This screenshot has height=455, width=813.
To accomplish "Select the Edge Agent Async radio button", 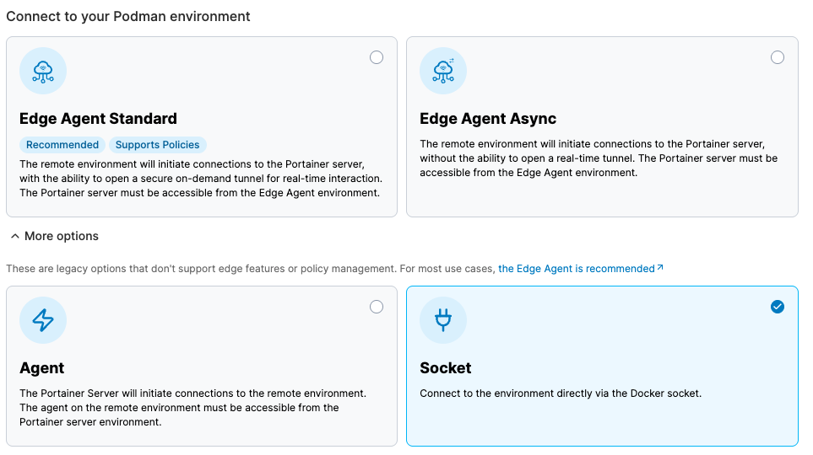I will 778,57.
